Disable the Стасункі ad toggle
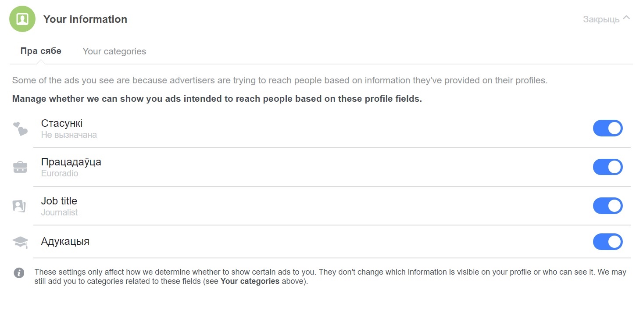This screenshot has height=322, width=643. tap(607, 128)
